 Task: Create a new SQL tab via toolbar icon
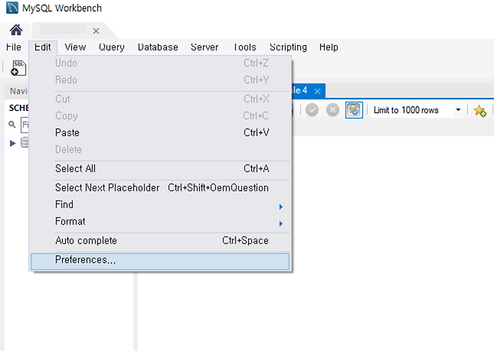(19, 68)
